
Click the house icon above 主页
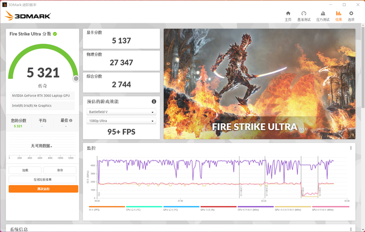(288, 13)
